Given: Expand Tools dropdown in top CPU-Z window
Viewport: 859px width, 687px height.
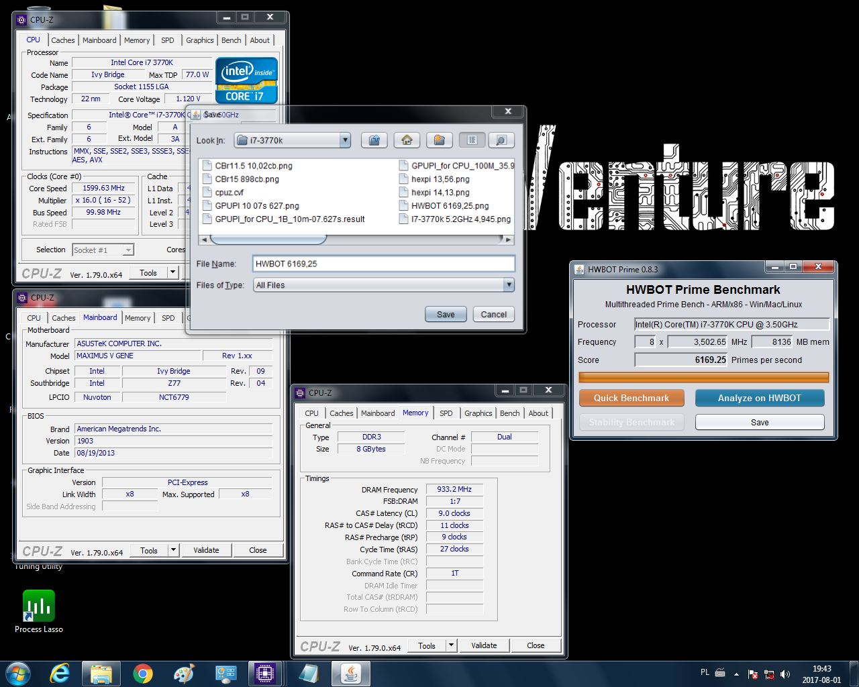Looking at the screenshot, I should click(173, 272).
